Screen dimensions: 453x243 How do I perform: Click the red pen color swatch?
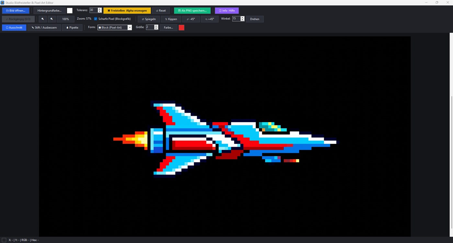coord(181,27)
